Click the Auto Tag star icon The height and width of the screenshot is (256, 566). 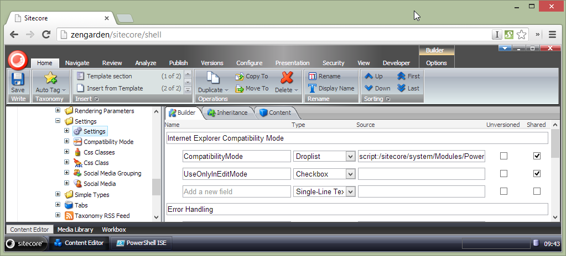(x=50, y=78)
